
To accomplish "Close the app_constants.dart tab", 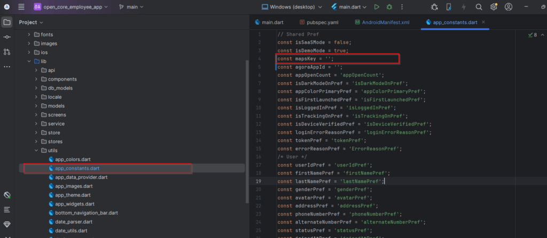I will 483,22.
